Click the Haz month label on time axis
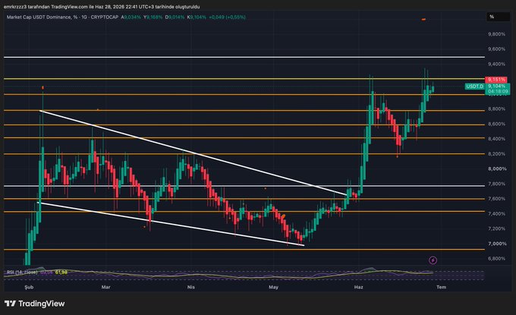This screenshot has height=315, width=516. tap(359, 287)
